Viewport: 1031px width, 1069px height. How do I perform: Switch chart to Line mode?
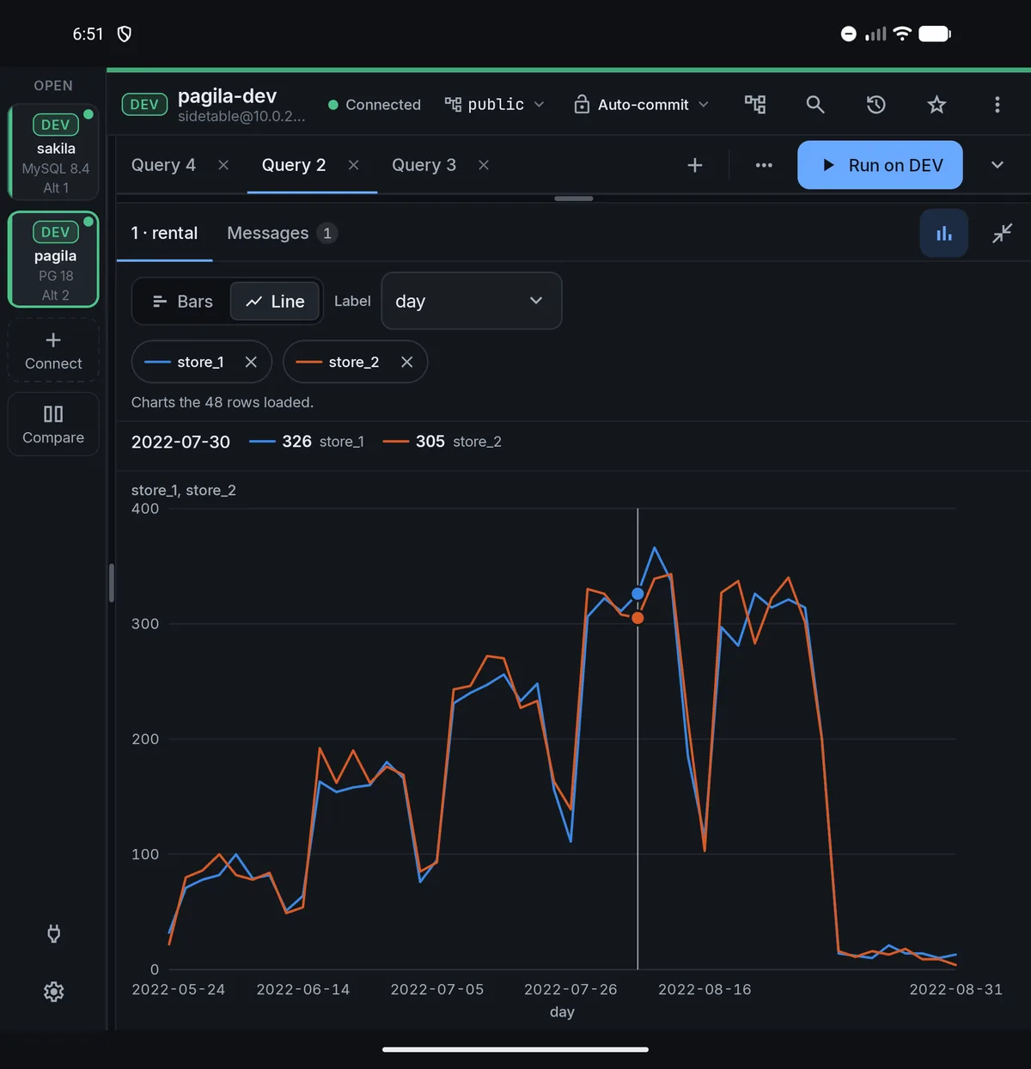click(x=275, y=302)
